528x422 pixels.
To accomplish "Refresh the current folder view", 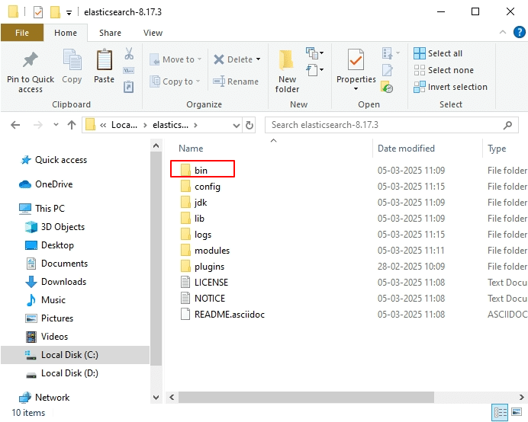I will 250,125.
